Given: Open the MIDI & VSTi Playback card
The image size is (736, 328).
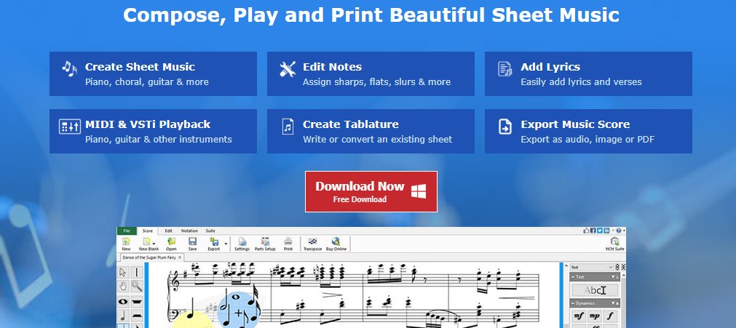Looking at the screenshot, I should coord(153,132).
